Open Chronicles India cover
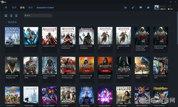 pos(87,65)
